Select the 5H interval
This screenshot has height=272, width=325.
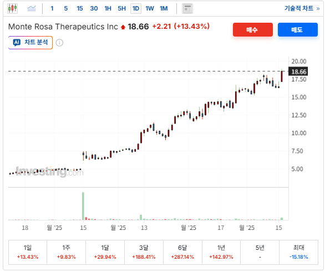tap(121, 8)
